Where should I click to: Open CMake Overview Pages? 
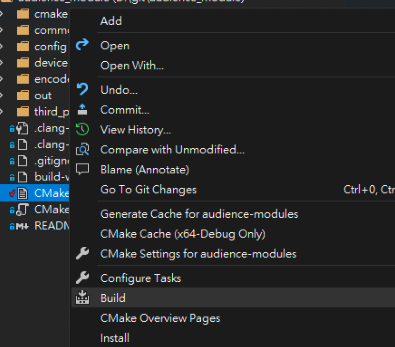(160, 318)
